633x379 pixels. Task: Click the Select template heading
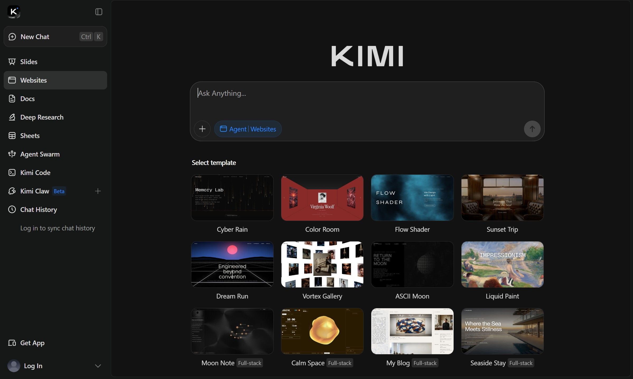tap(214, 163)
